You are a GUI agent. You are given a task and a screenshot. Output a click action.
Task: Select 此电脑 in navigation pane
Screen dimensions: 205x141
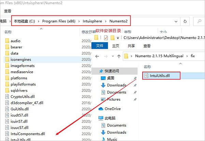pyautogui.click(x=110, y=118)
